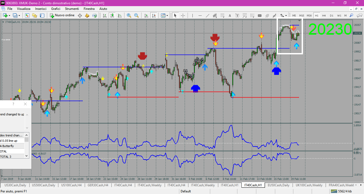The image size is (364, 194).
Task: Switch to line chart display
Action: [x=120, y=15]
